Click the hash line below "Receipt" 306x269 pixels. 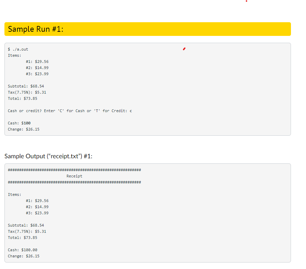click(x=74, y=182)
